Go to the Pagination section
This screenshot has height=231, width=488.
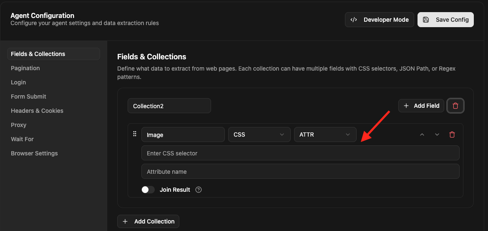pyautogui.click(x=25, y=68)
